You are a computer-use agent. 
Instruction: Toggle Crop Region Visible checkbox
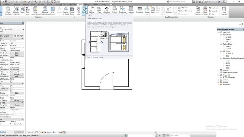click(11, 88)
